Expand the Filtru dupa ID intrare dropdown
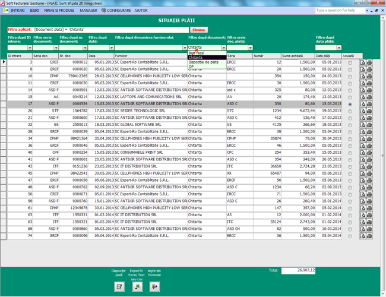The image size is (386, 297). 30,48
